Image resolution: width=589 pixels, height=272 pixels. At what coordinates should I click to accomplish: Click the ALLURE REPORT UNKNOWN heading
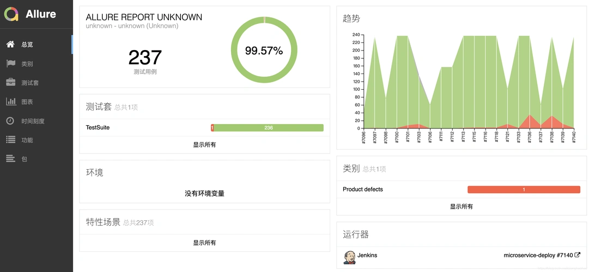144,17
